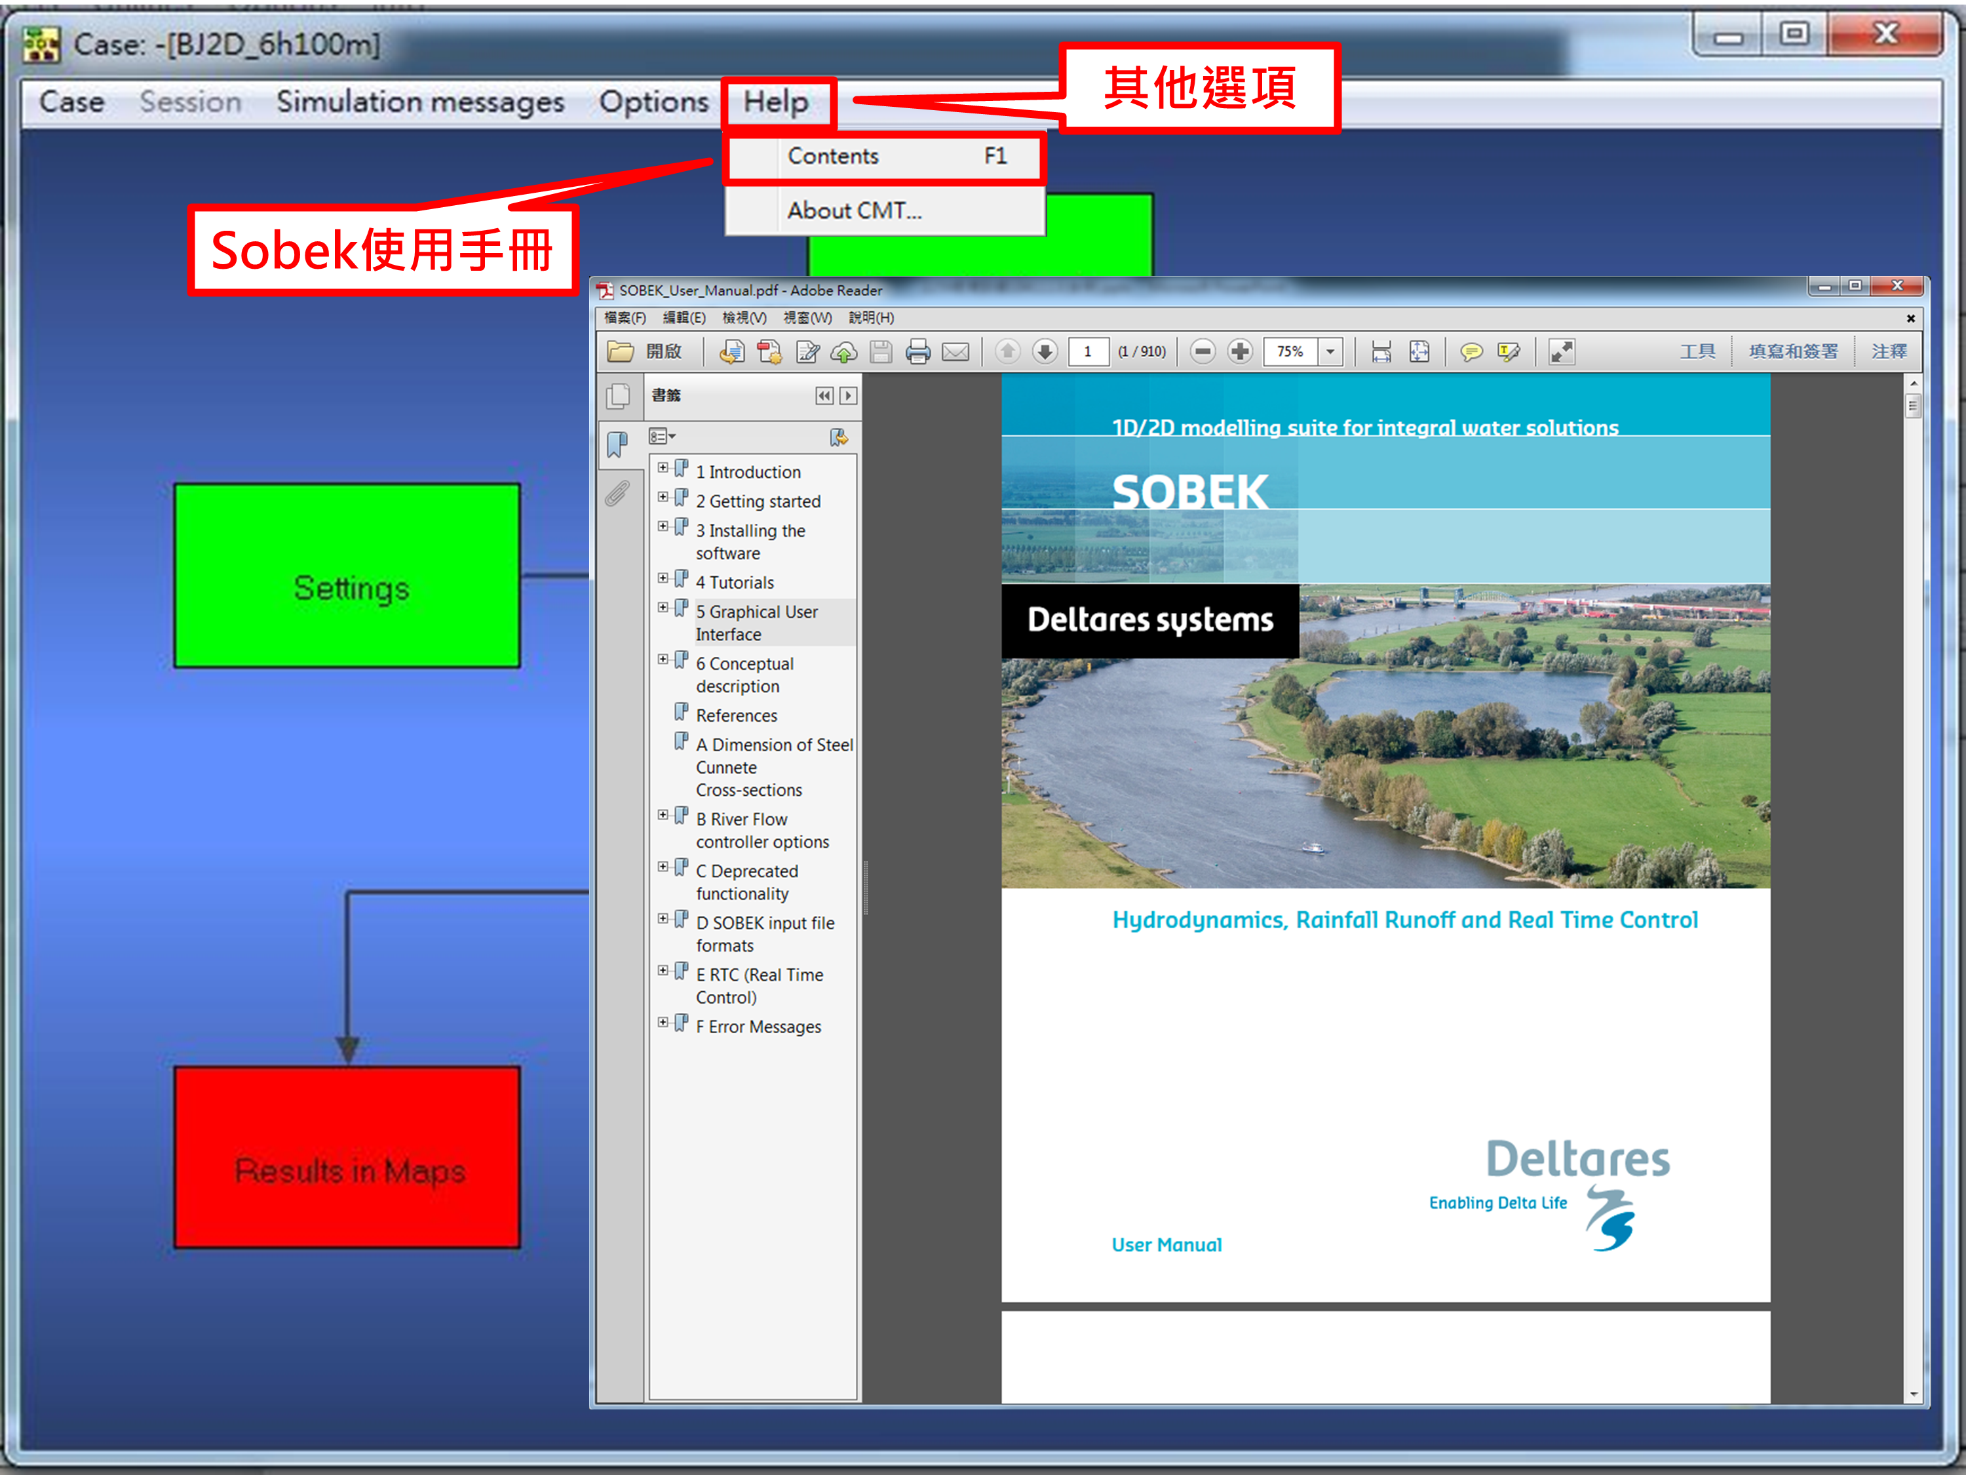Viewport: 1966px width, 1475px height.
Task: Open the 視窗(W) menu in Adobe Reader
Action: pos(808,319)
